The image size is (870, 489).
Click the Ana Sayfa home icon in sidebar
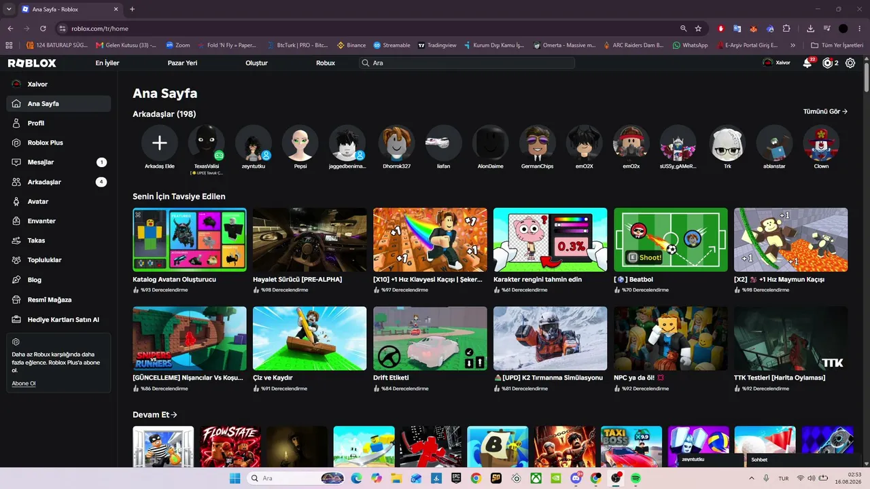point(16,104)
